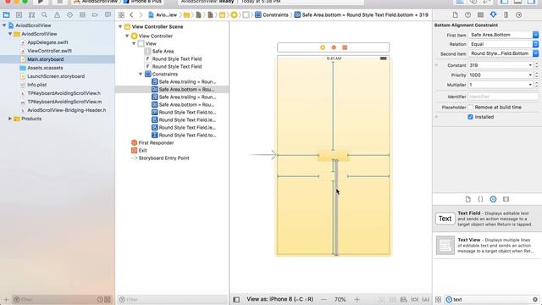This screenshot has height=305, width=542.
Task: Click the outline Filter field
Action: tap(172, 299)
